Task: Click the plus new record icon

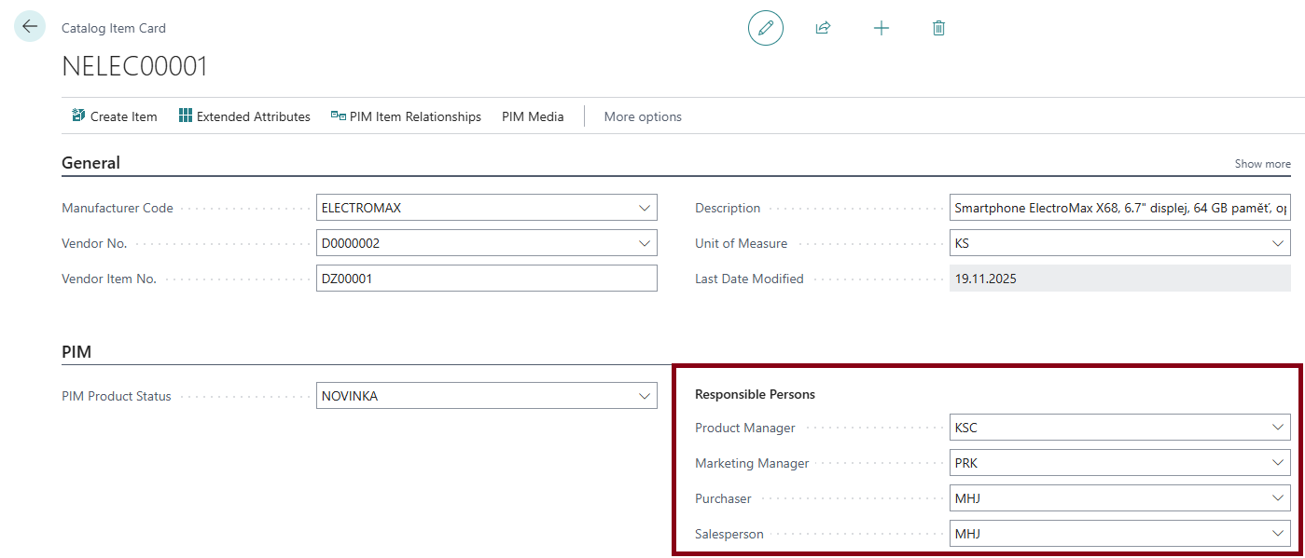Action: [881, 28]
